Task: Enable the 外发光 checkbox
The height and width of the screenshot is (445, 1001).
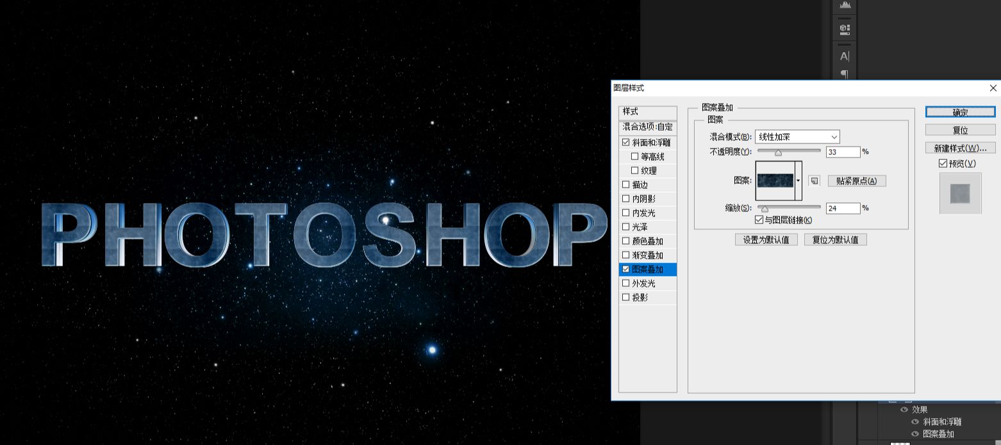Action: tap(626, 284)
